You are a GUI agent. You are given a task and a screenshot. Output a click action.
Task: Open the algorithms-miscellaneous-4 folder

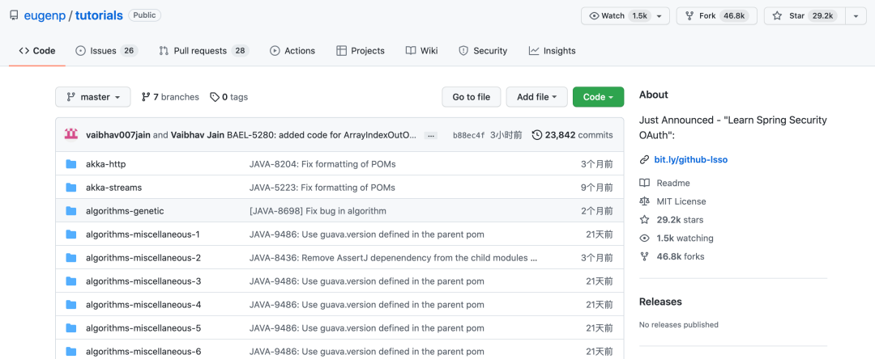143,305
